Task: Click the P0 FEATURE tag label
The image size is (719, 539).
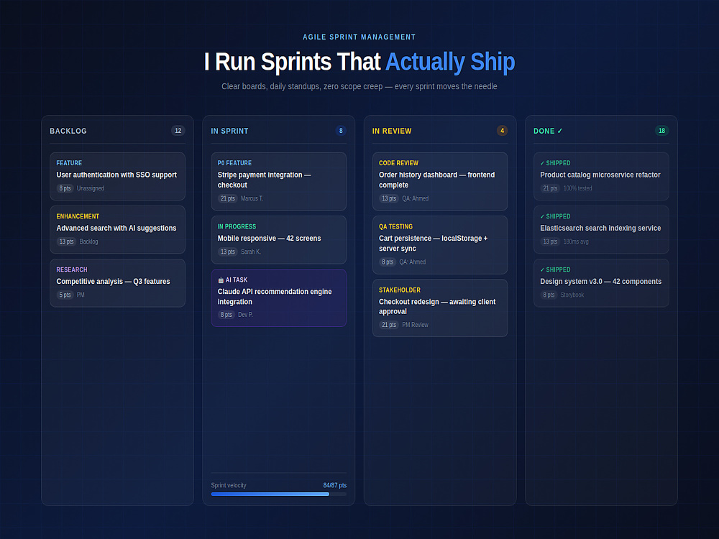Action: point(234,163)
